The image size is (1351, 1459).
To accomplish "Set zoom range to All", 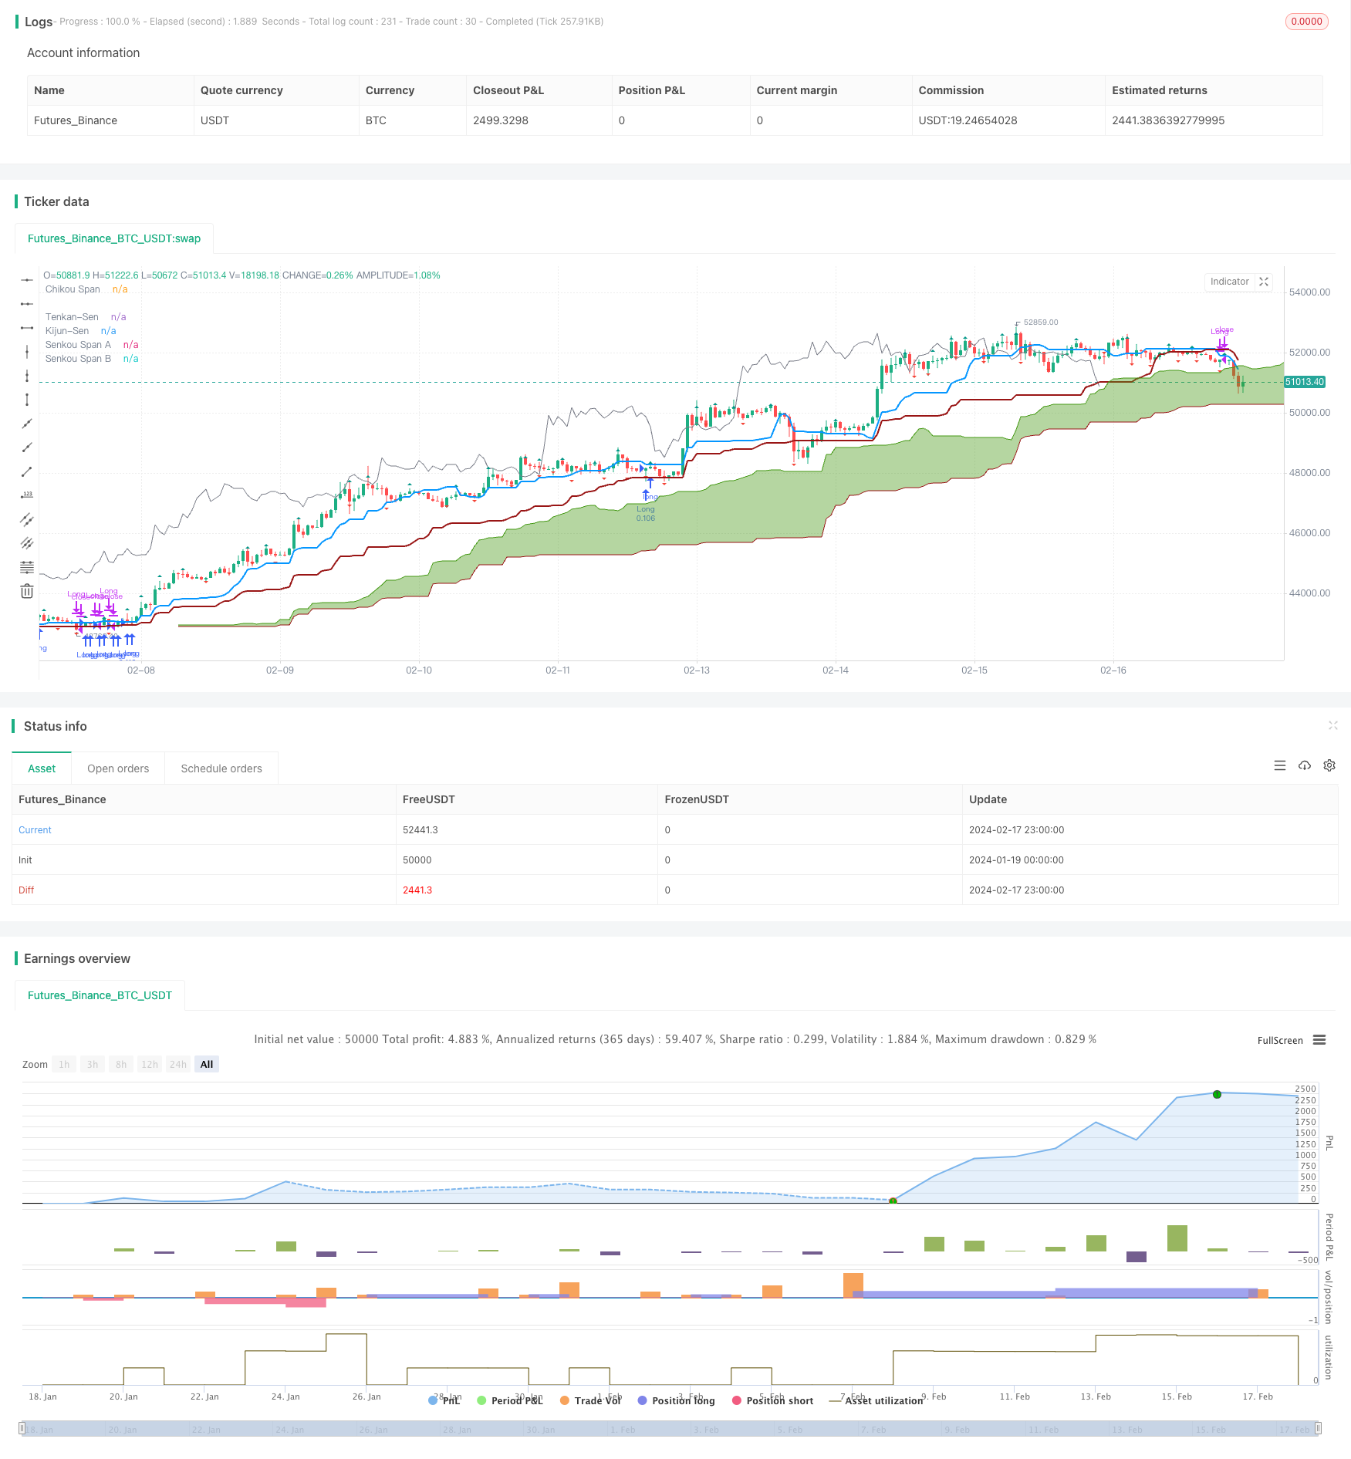I will [x=207, y=1064].
